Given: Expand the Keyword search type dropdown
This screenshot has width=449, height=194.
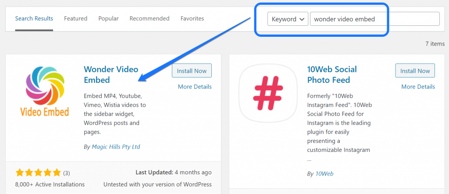Looking at the screenshot, I should 288,19.
